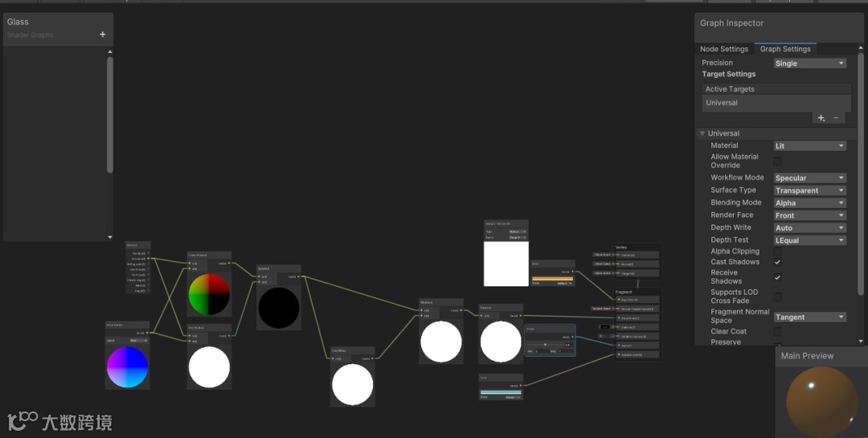Disable the Cast Shadows checkbox
Screen dimensions: 868x438
pyautogui.click(x=778, y=262)
